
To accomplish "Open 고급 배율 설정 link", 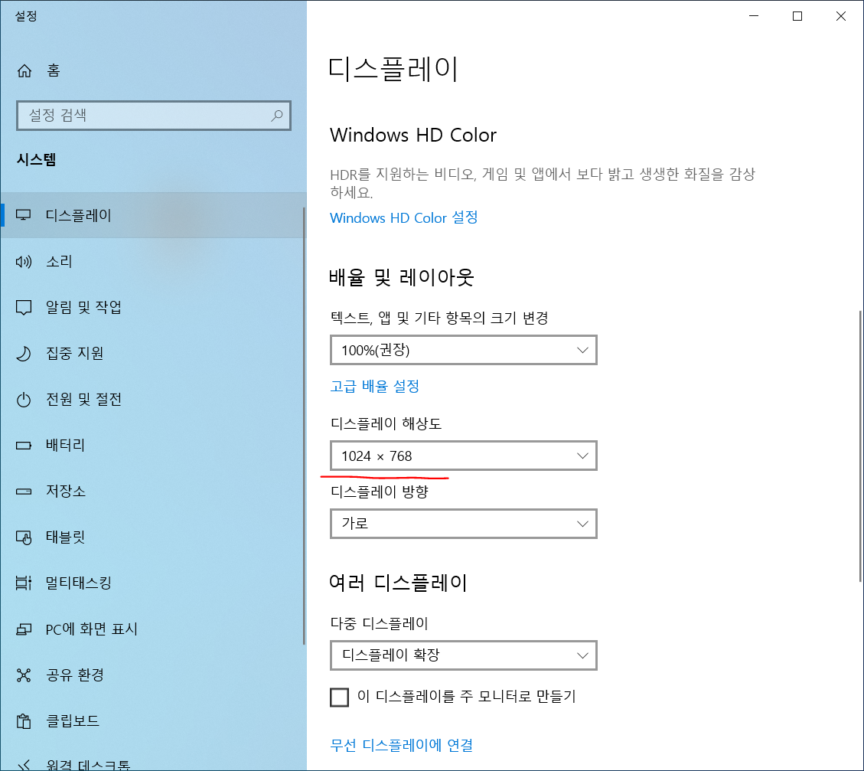I will click(375, 387).
